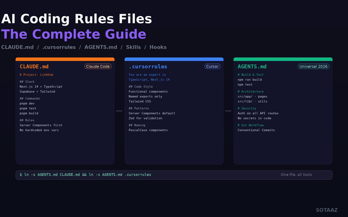Select the .cursorrules card title
Viewport: 348px width, 217px height.
pyautogui.click(x=148, y=66)
